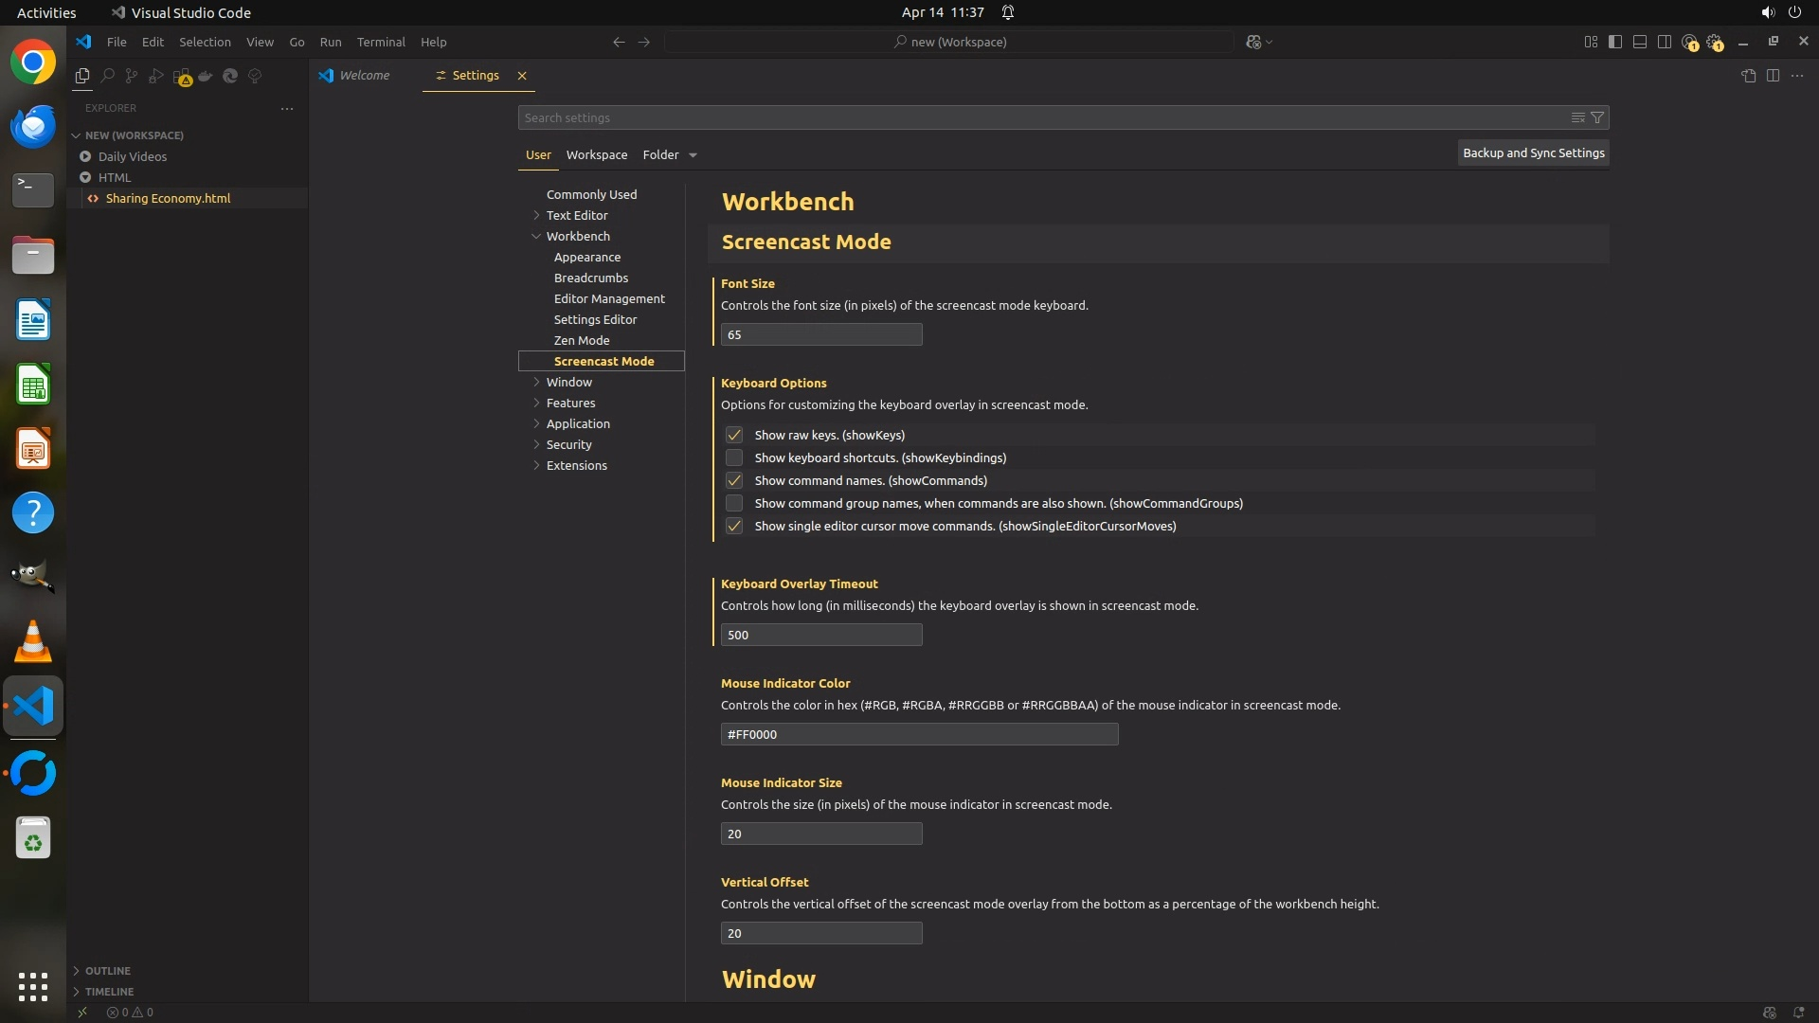
Task: Click the settings filter funnel icon
Action: coord(1597,117)
